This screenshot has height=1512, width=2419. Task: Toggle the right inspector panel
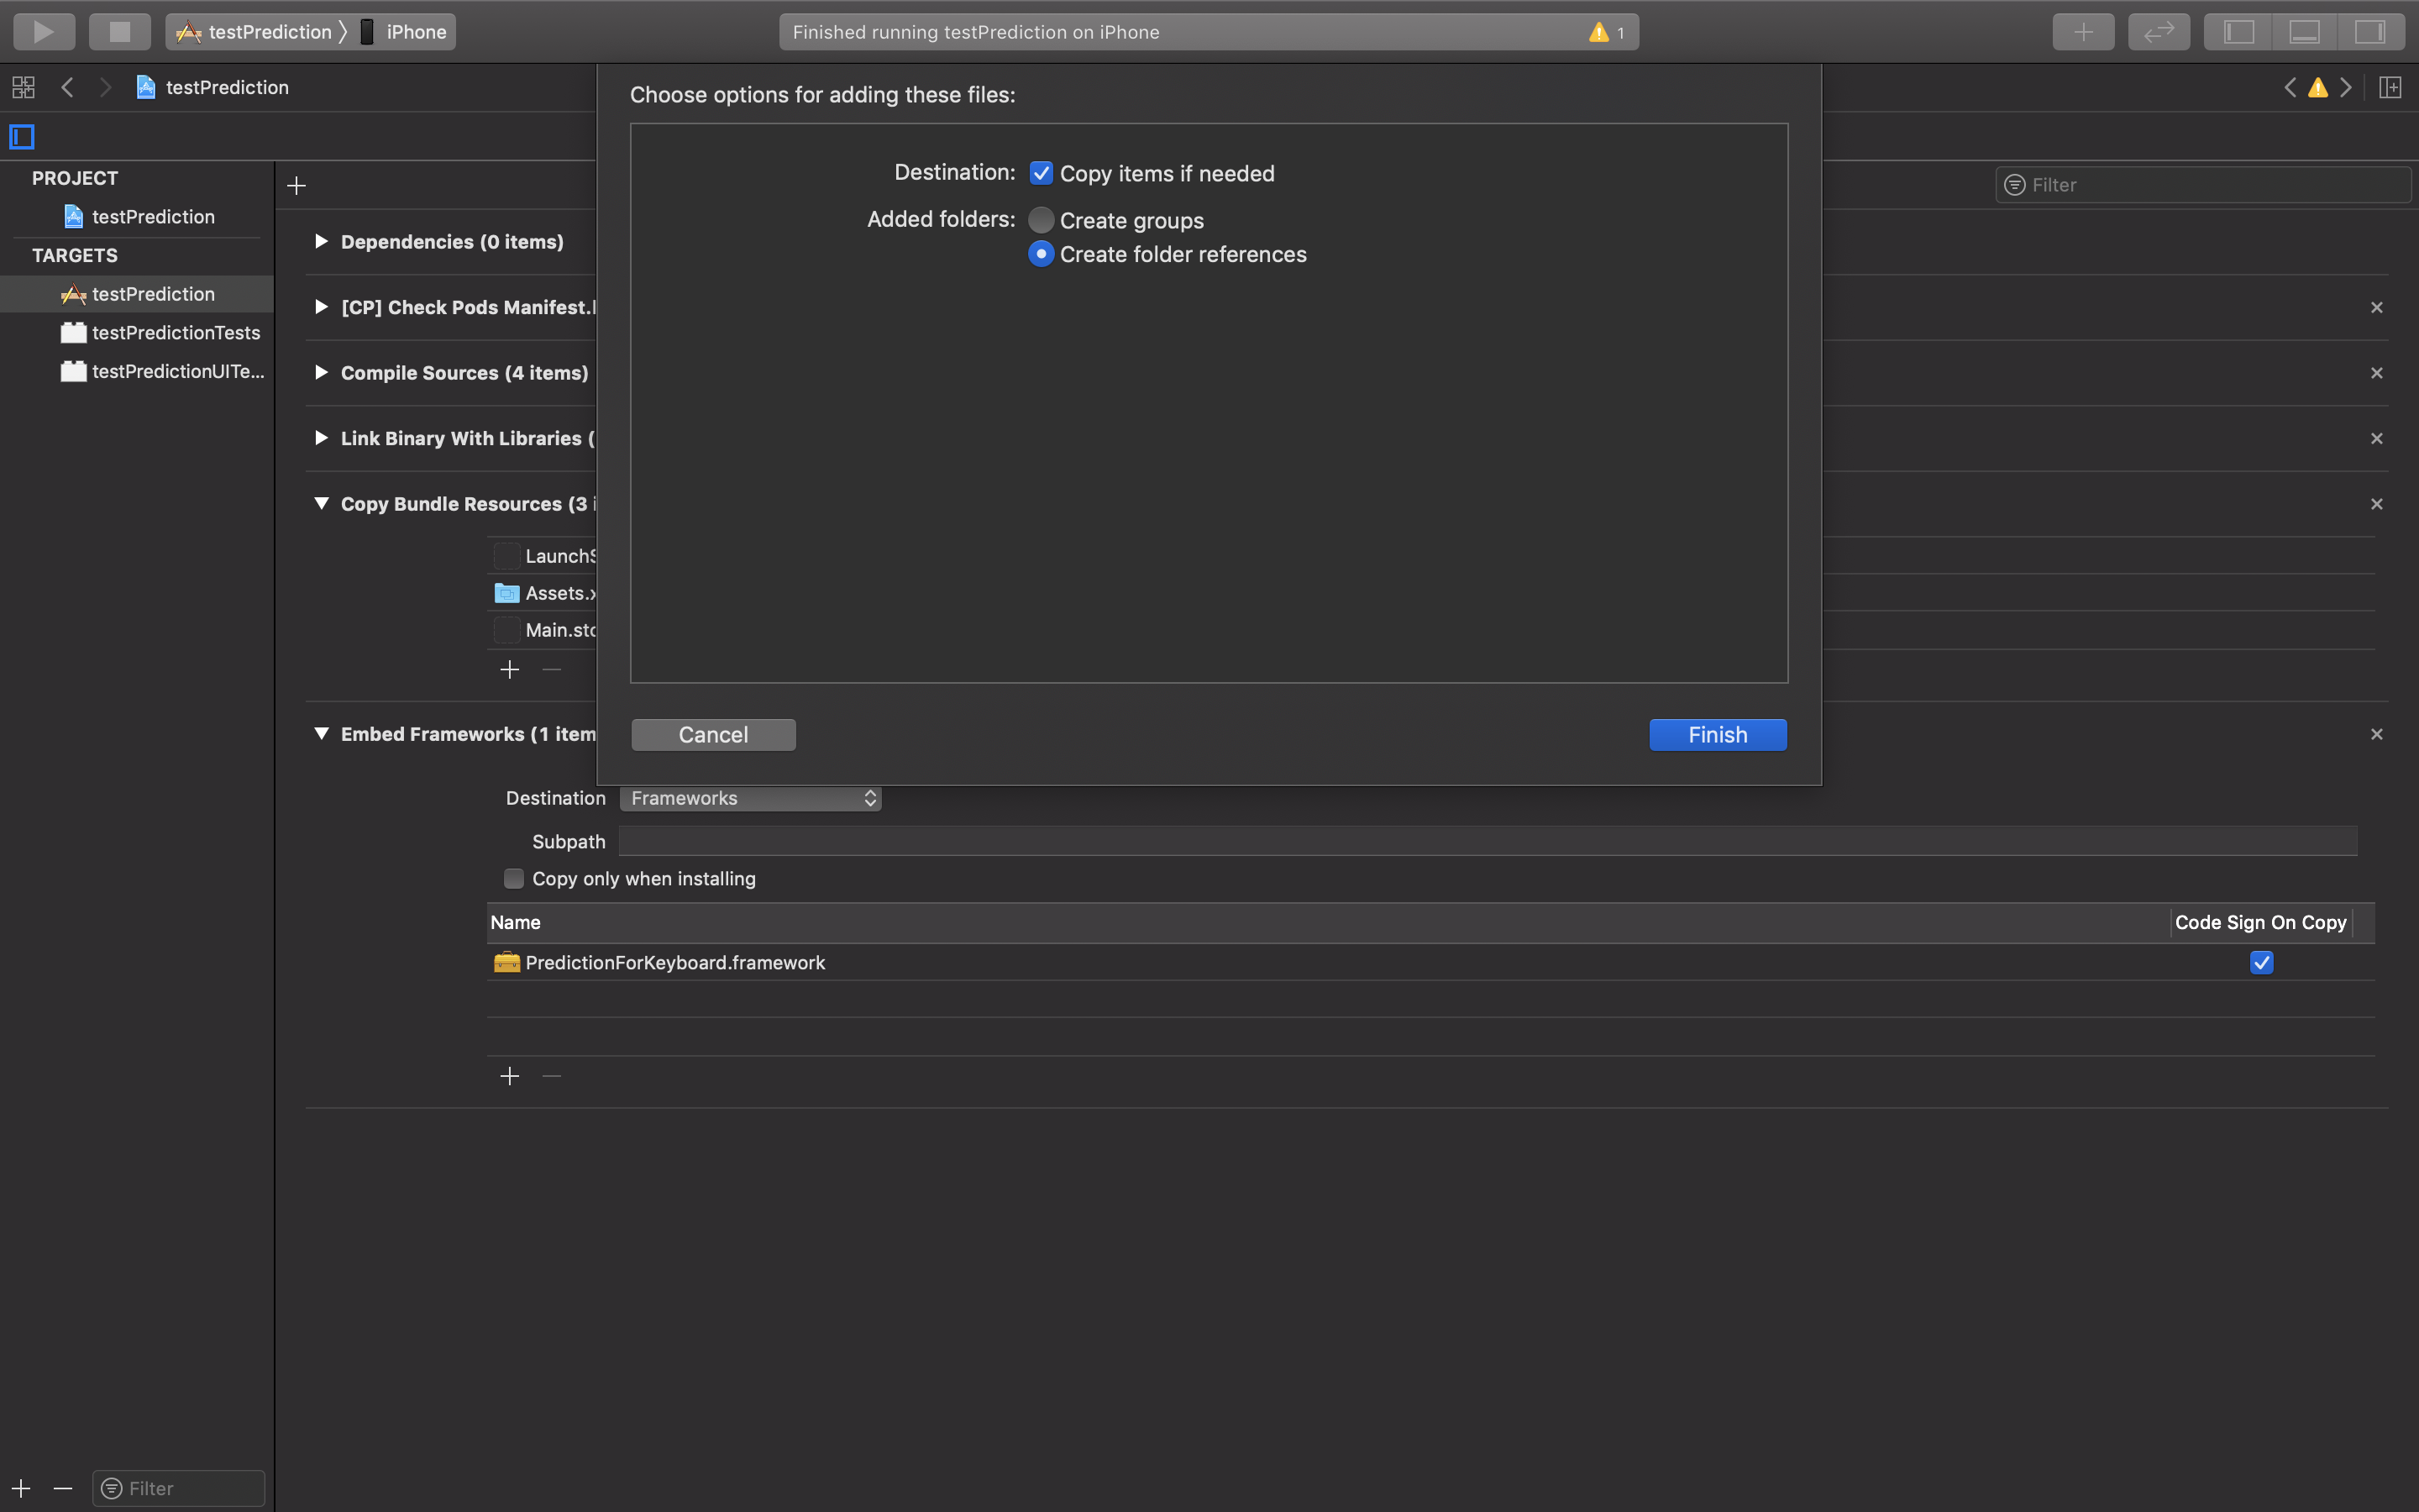coord(2370,32)
